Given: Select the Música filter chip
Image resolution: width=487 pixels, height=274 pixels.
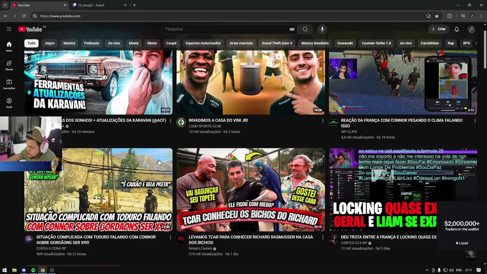Looking at the screenshot, I should 69,43.
